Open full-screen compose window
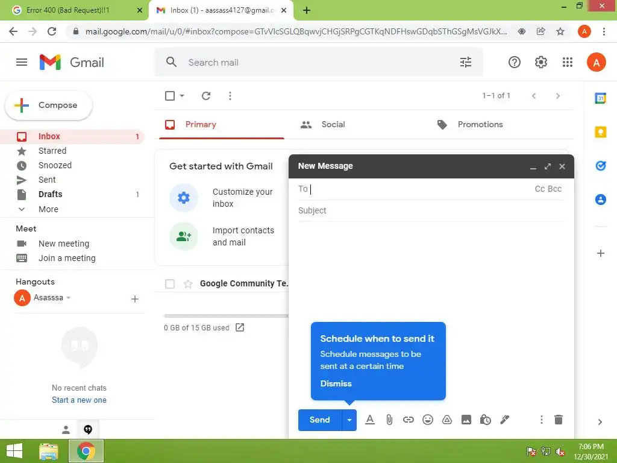 click(548, 166)
